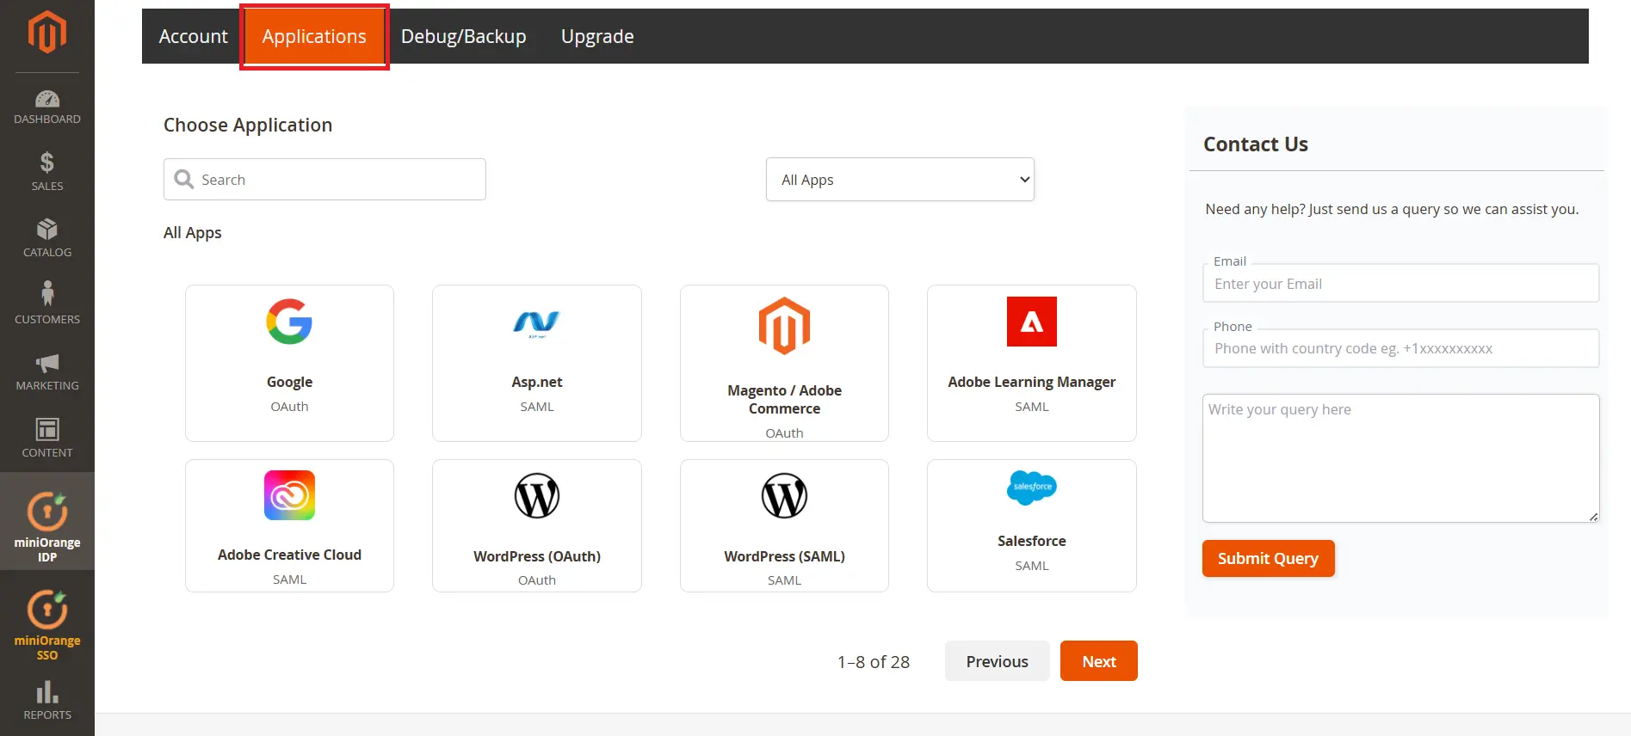Click the Salesforce cloud logo

click(1032, 488)
